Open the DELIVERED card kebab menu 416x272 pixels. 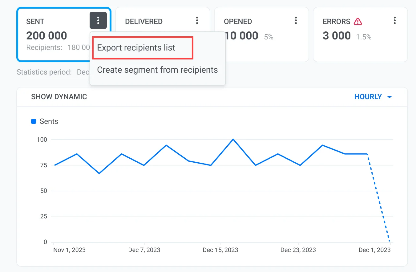(x=197, y=21)
